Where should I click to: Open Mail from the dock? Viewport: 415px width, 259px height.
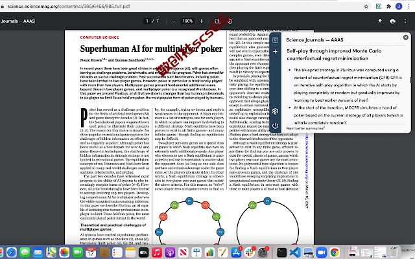[38, 253]
